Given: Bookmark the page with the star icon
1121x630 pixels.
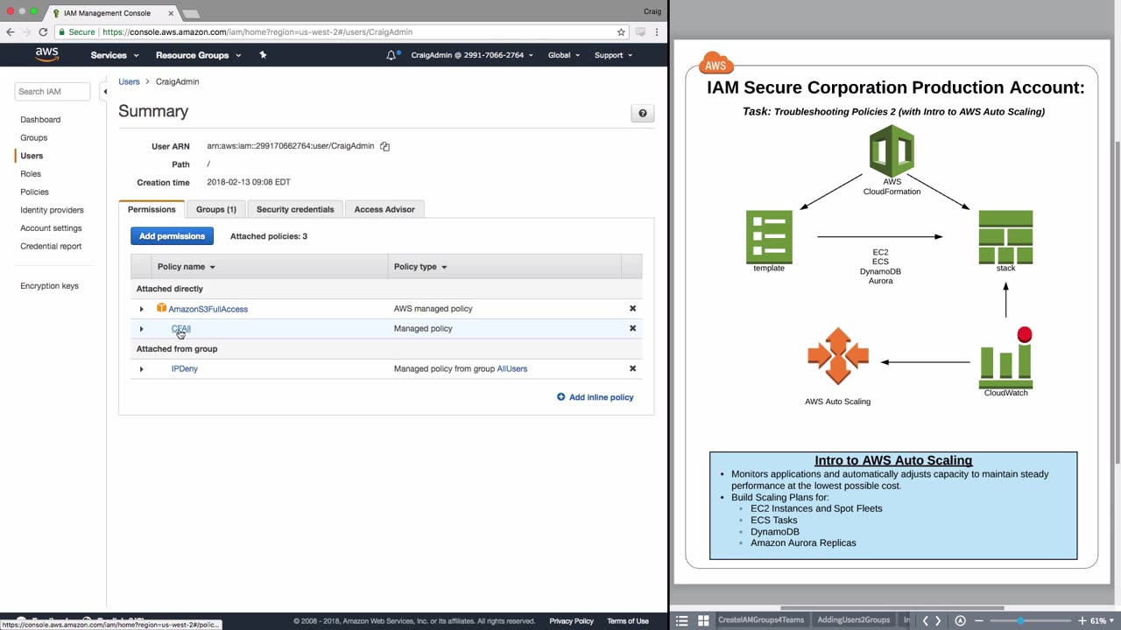Looking at the screenshot, I should (621, 32).
